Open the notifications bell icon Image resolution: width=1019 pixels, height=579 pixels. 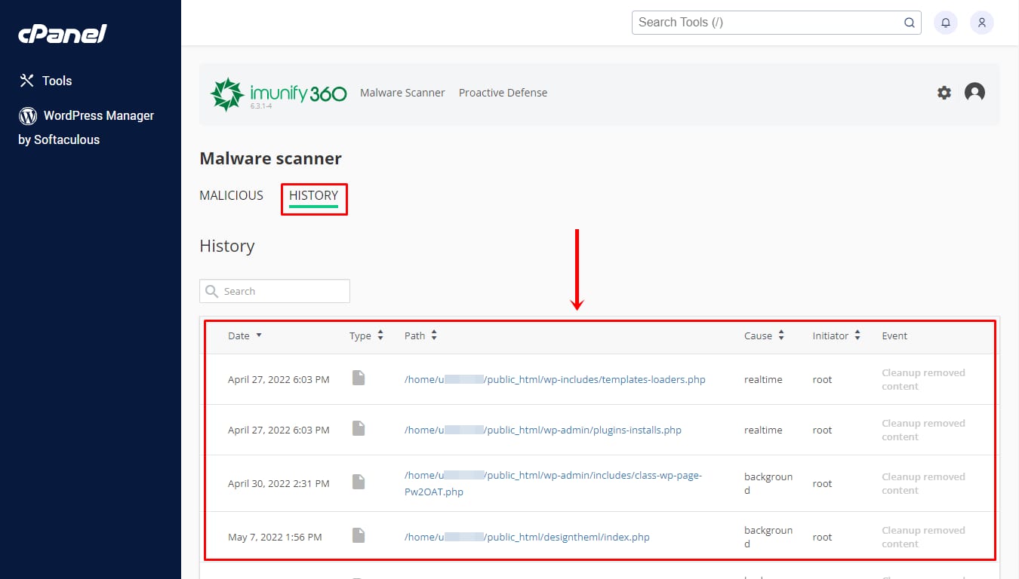tap(946, 23)
